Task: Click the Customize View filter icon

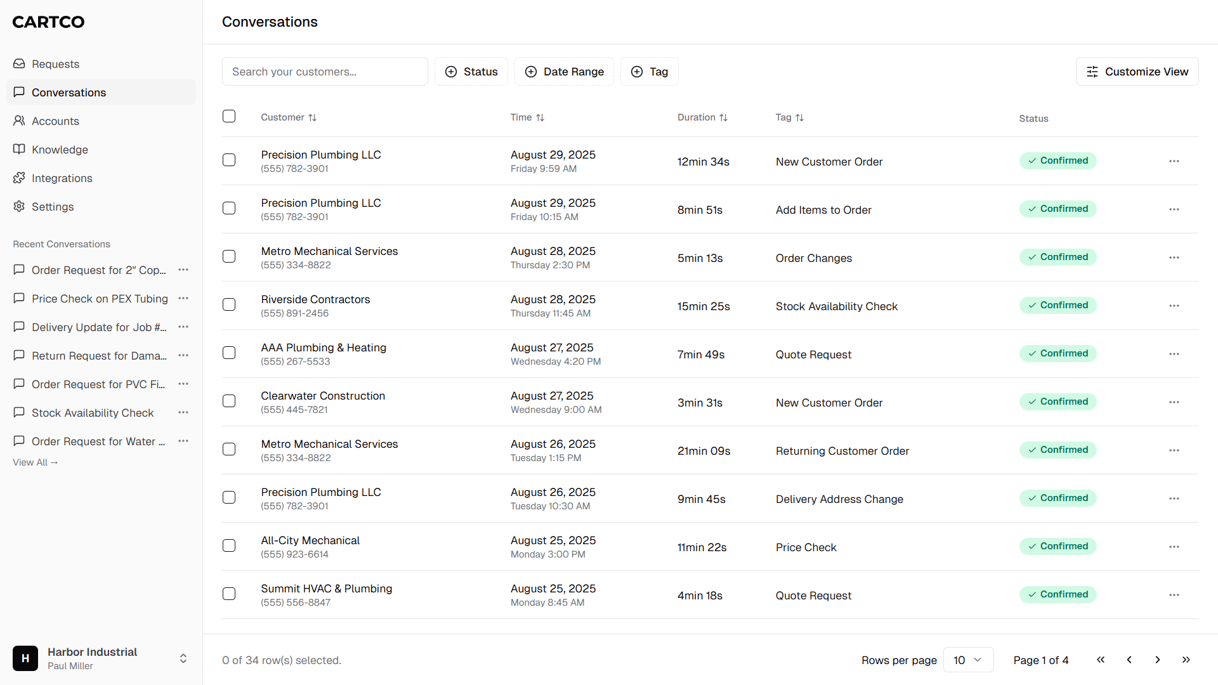Action: point(1092,72)
